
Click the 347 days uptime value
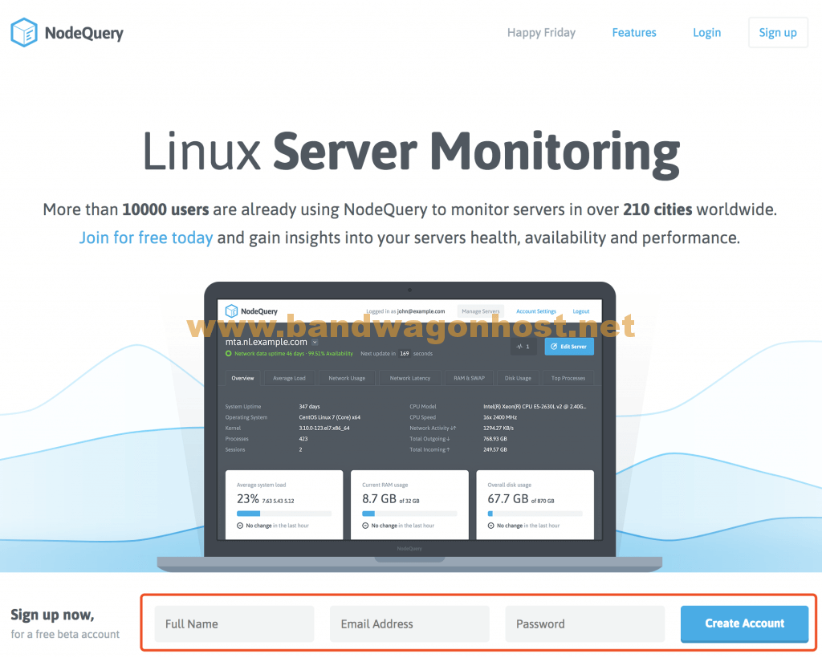click(x=309, y=407)
